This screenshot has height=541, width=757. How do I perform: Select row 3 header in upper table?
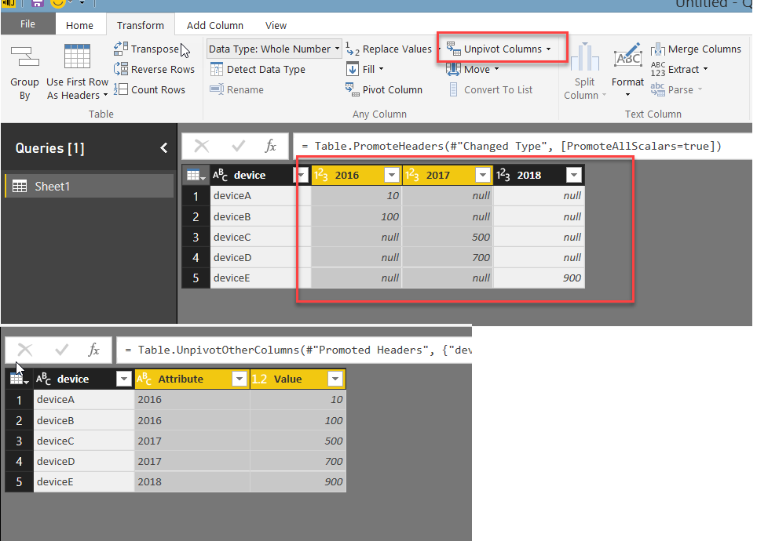pyautogui.click(x=196, y=238)
